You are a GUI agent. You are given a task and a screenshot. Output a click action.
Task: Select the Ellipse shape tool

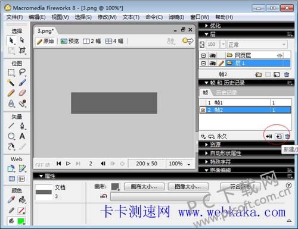(x=11, y=136)
